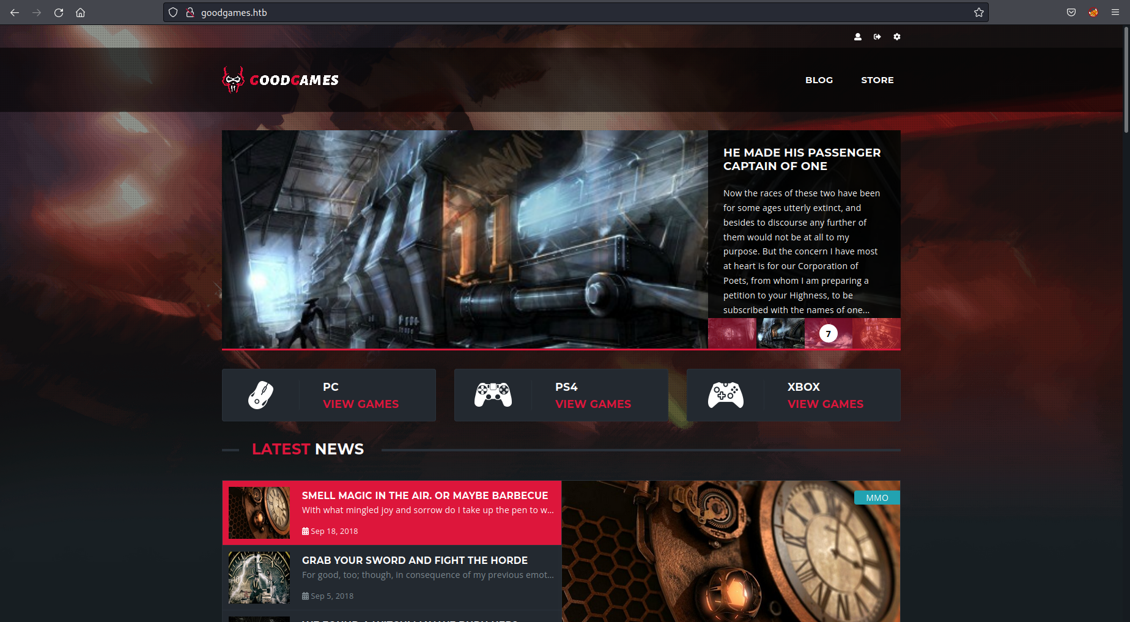Click the GOODGAMES logo text

[294, 80]
